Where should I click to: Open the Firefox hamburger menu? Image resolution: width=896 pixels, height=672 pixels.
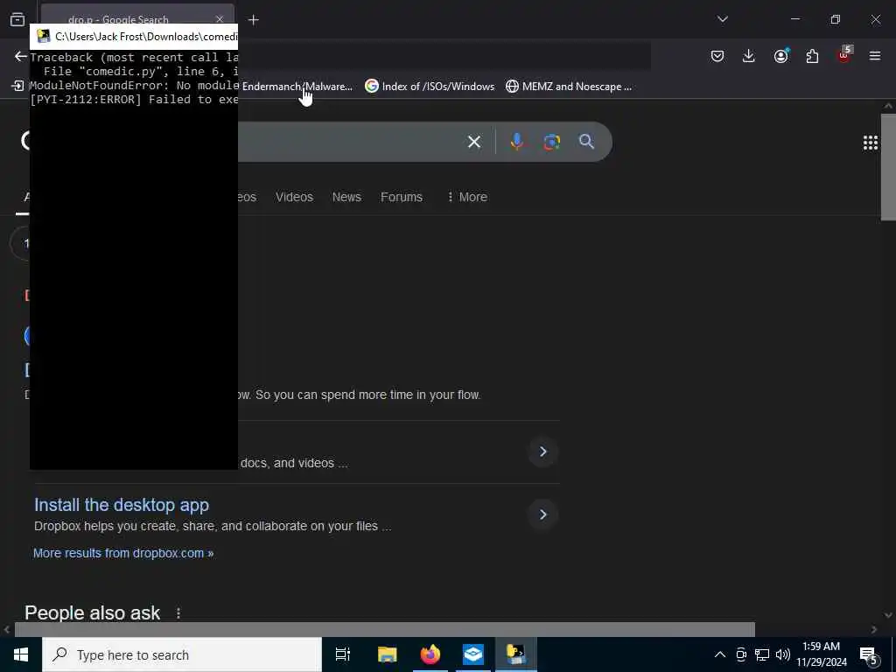pyautogui.click(x=875, y=56)
